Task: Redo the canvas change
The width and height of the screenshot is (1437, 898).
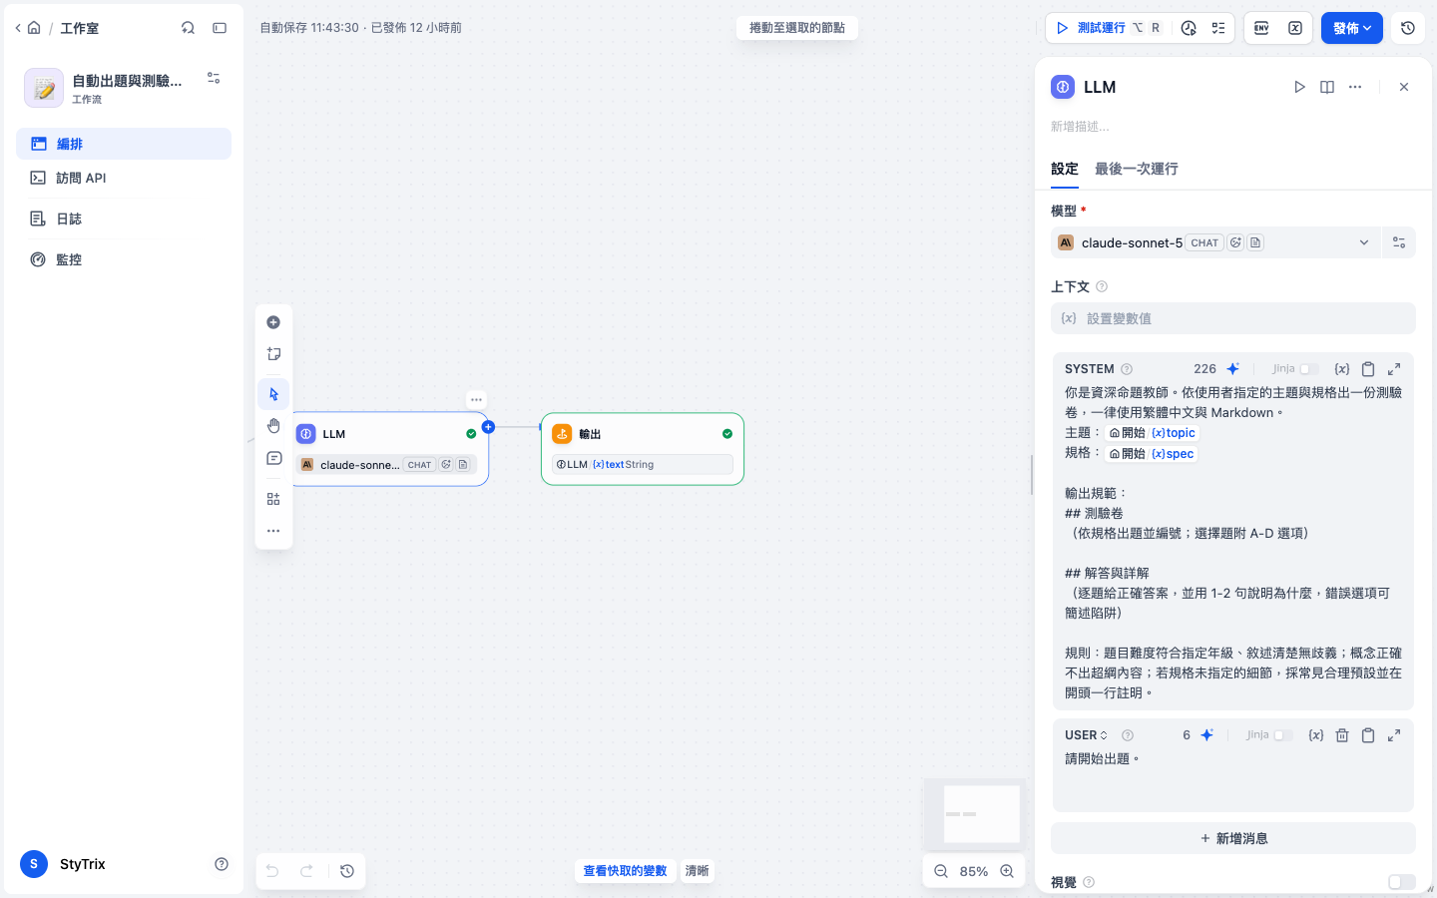Action: point(307,871)
